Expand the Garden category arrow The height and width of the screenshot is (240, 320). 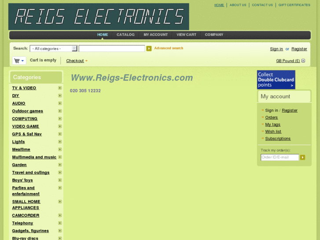pyautogui.click(x=60, y=165)
